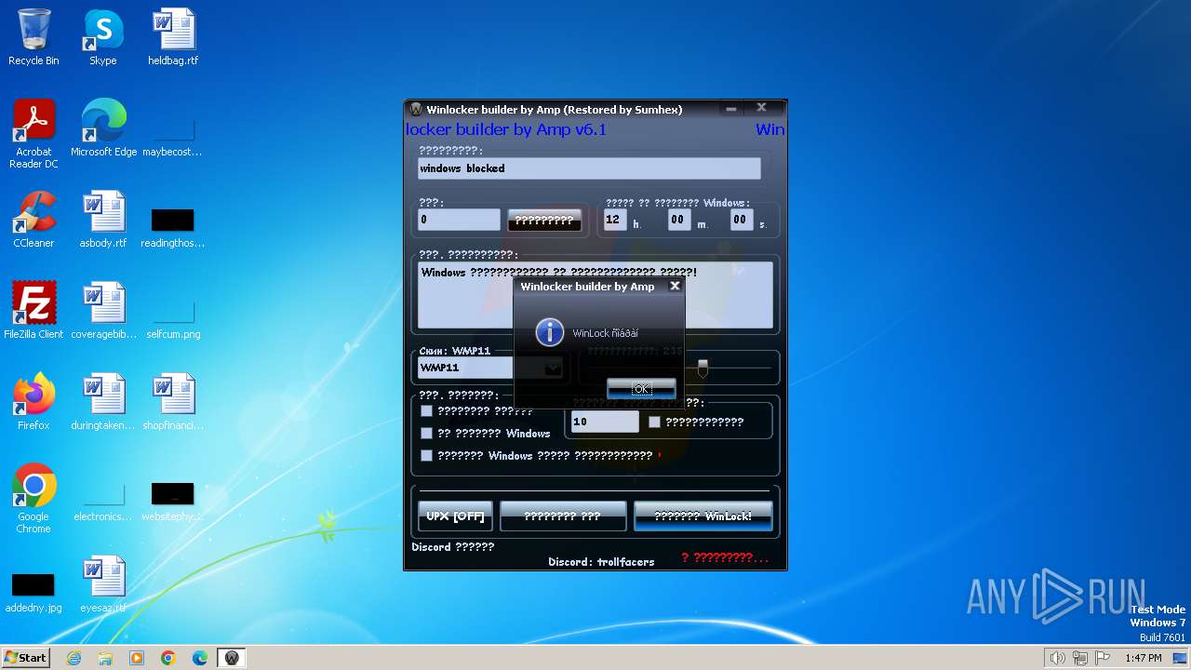Image resolution: width=1191 pixels, height=670 pixels.
Task: Click the Discord ?????? label
Action: [x=453, y=546]
